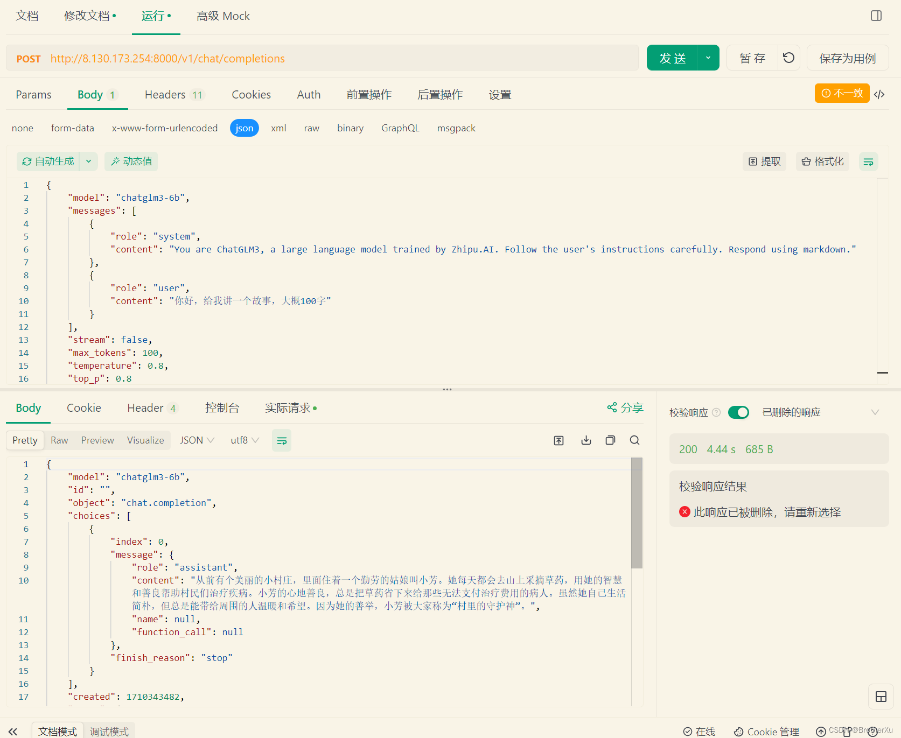Select the GraphQL body type
The height and width of the screenshot is (738, 901).
pyautogui.click(x=400, y=128)
